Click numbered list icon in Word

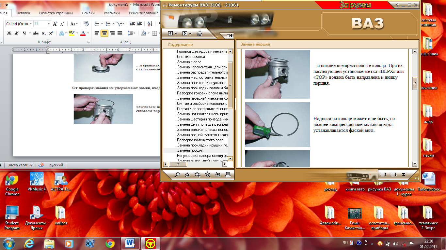click(108, 24)
